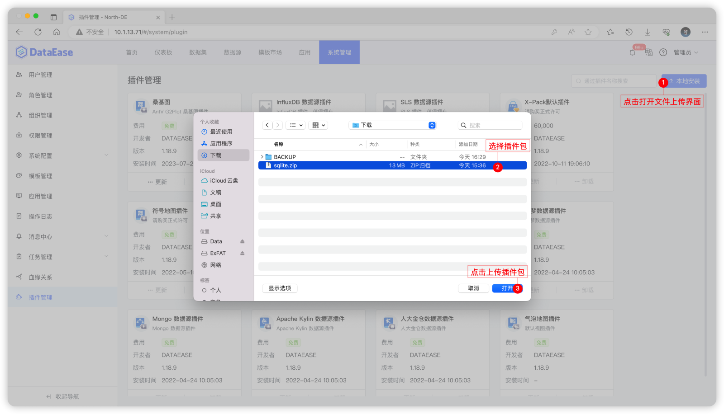Open 网络 in dialog sidebar
The width and height of the screenshot is (724, 414).
pyautogui.click(x=224, y=265)
